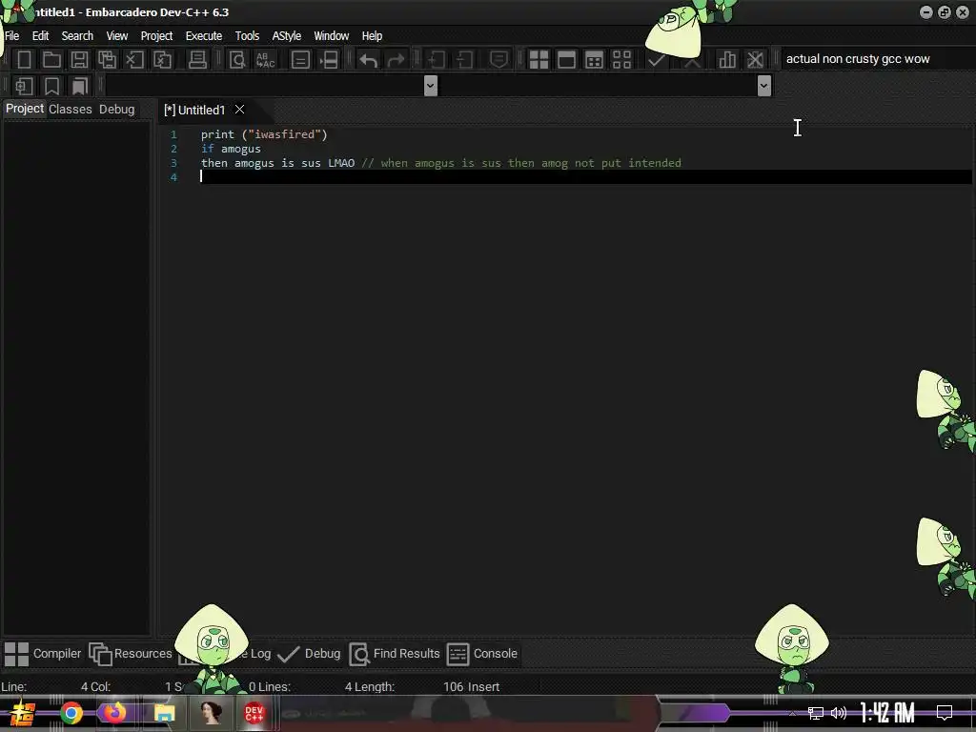976x732 pixels.
Task: Click the Toggle Bookmarks icon
Action: tap(51, 86)
